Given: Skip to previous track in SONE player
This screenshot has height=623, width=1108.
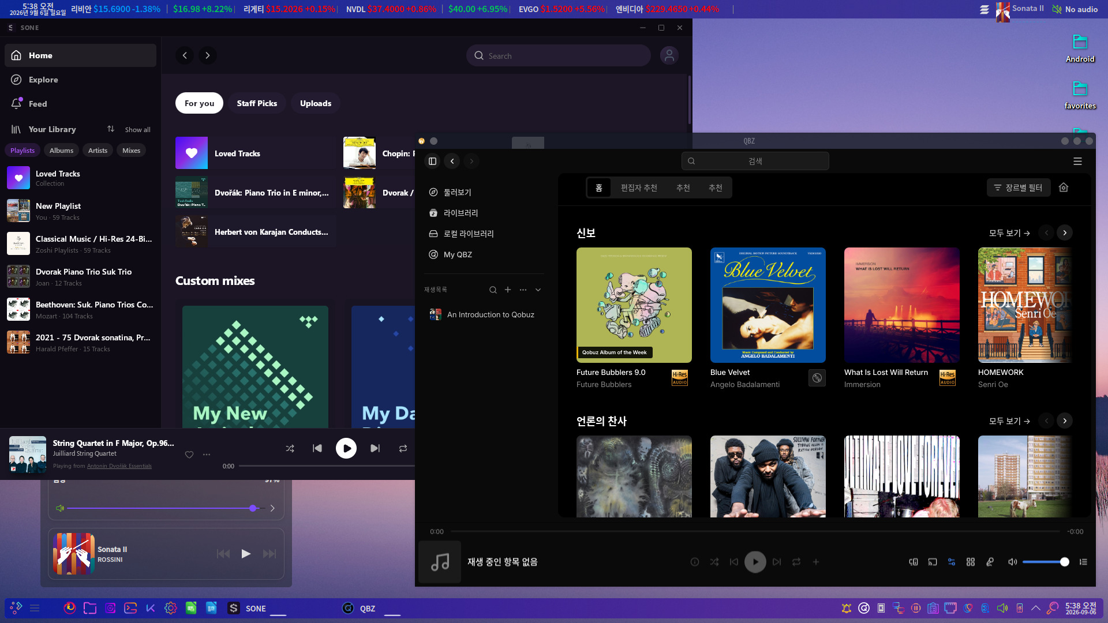Looking at the screenshot, I should pyautogui.click(x=317, y=448).
